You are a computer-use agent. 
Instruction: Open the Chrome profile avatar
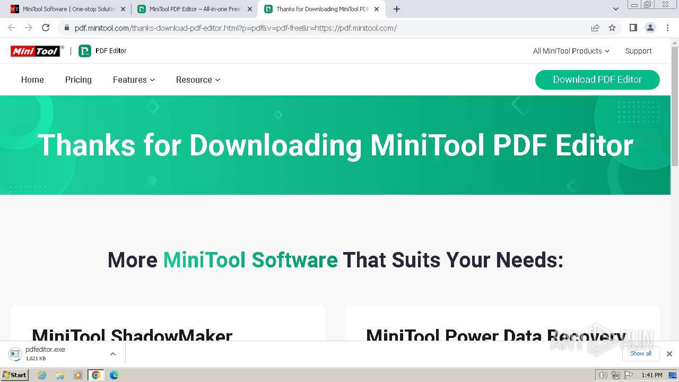pos(650,28)
